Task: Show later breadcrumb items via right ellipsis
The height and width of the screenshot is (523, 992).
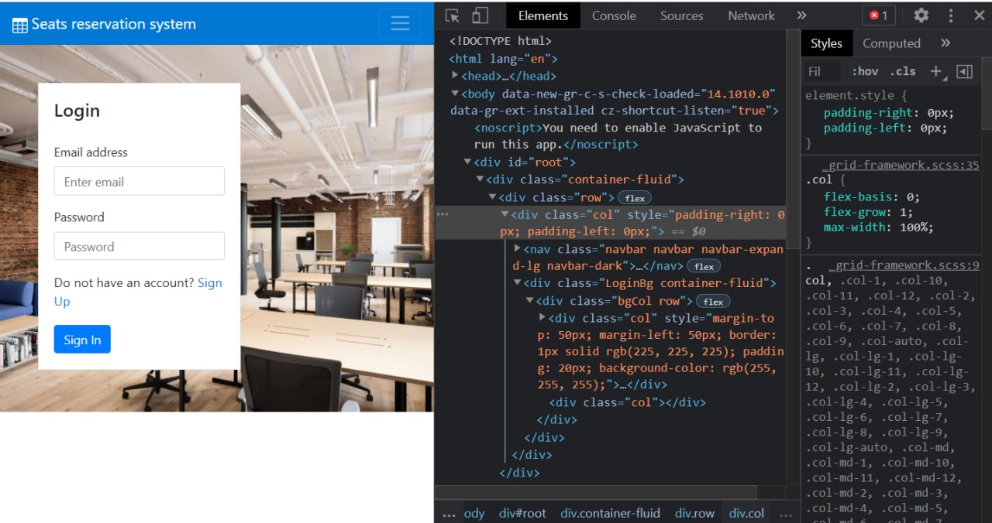Action: [x=785, y=514]
